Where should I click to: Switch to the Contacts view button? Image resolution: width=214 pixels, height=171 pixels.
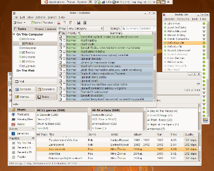point(24,89)
